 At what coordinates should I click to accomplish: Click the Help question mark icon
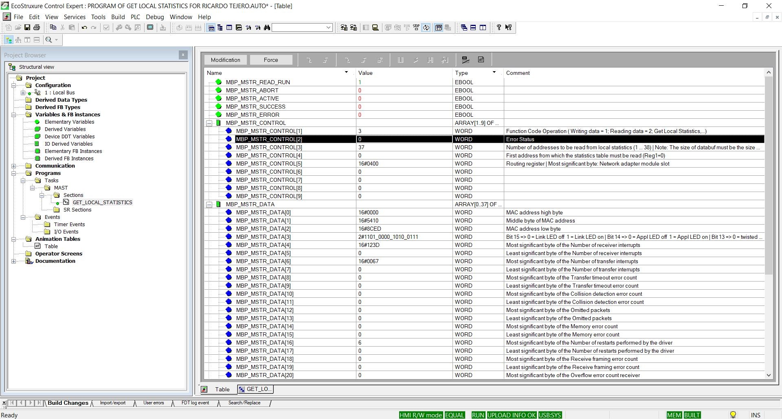pos(499,27)
